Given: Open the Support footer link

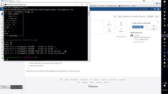Looking at the screenshot, I should pyautogui.click(x=66, y=80).
